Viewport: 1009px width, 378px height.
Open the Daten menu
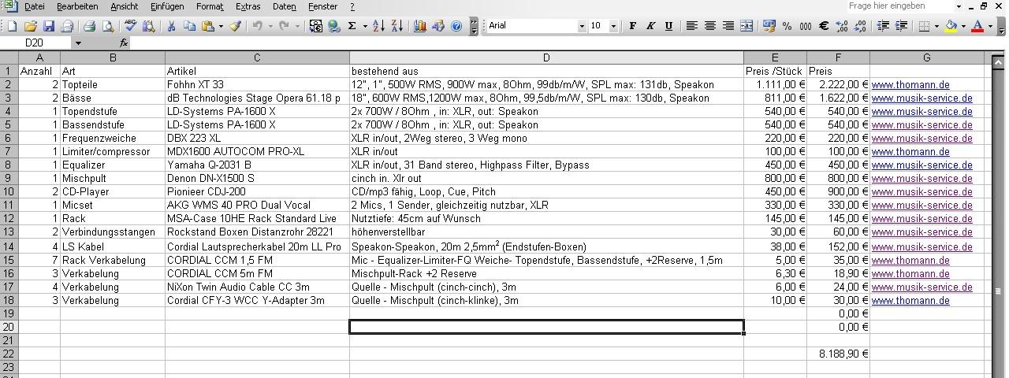coord(285,6)
